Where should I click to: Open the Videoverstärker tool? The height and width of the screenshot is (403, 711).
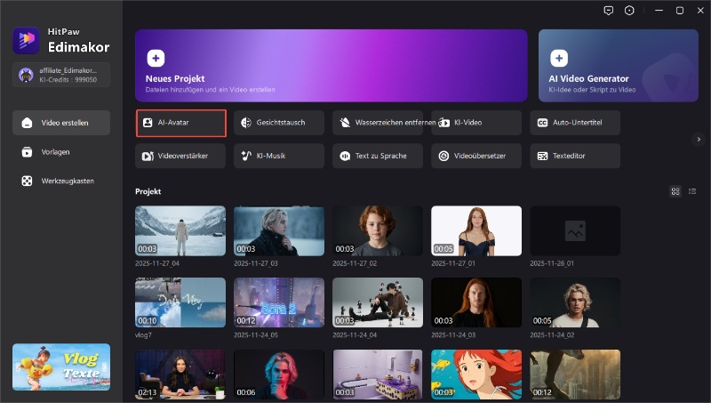[x=180, y=156]
